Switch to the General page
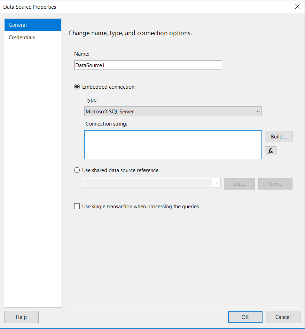This screenshot has width=305, height=329. 33,25
